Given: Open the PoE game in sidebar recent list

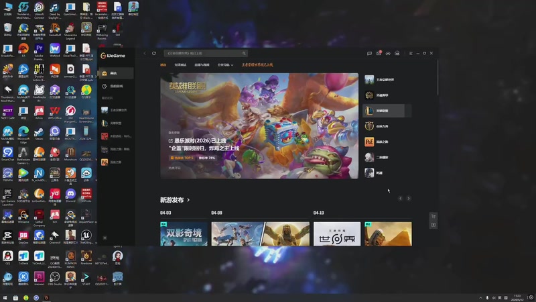Looking at the screenshot, I should (115, 162).
